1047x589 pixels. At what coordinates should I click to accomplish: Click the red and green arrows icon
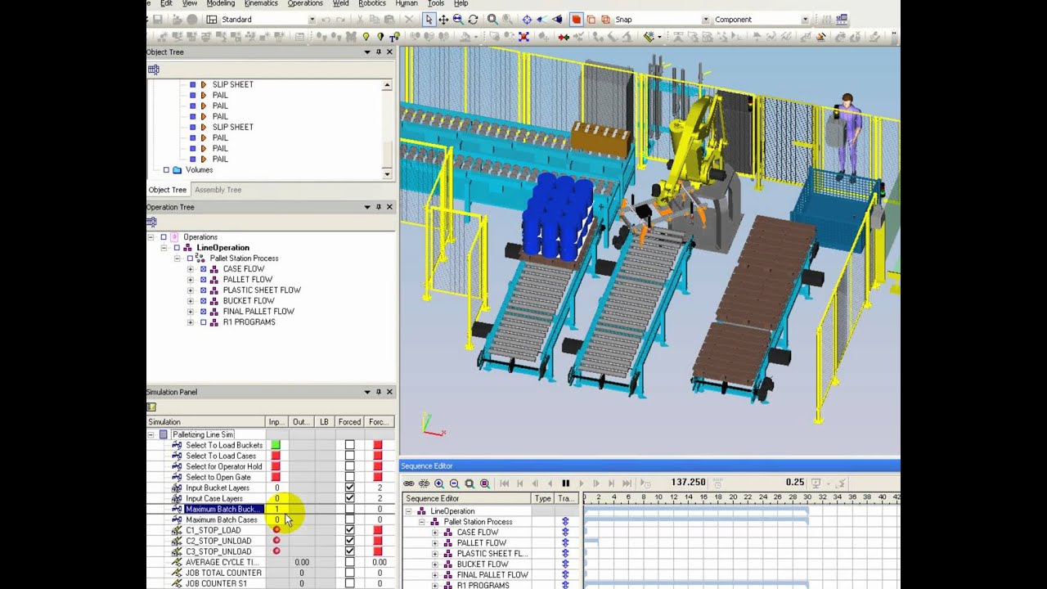(564, 37)
